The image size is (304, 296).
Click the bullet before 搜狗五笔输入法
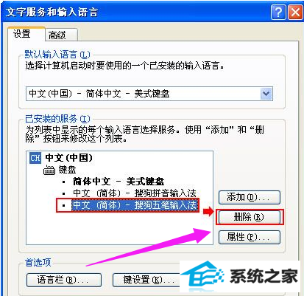coord(64,205)
